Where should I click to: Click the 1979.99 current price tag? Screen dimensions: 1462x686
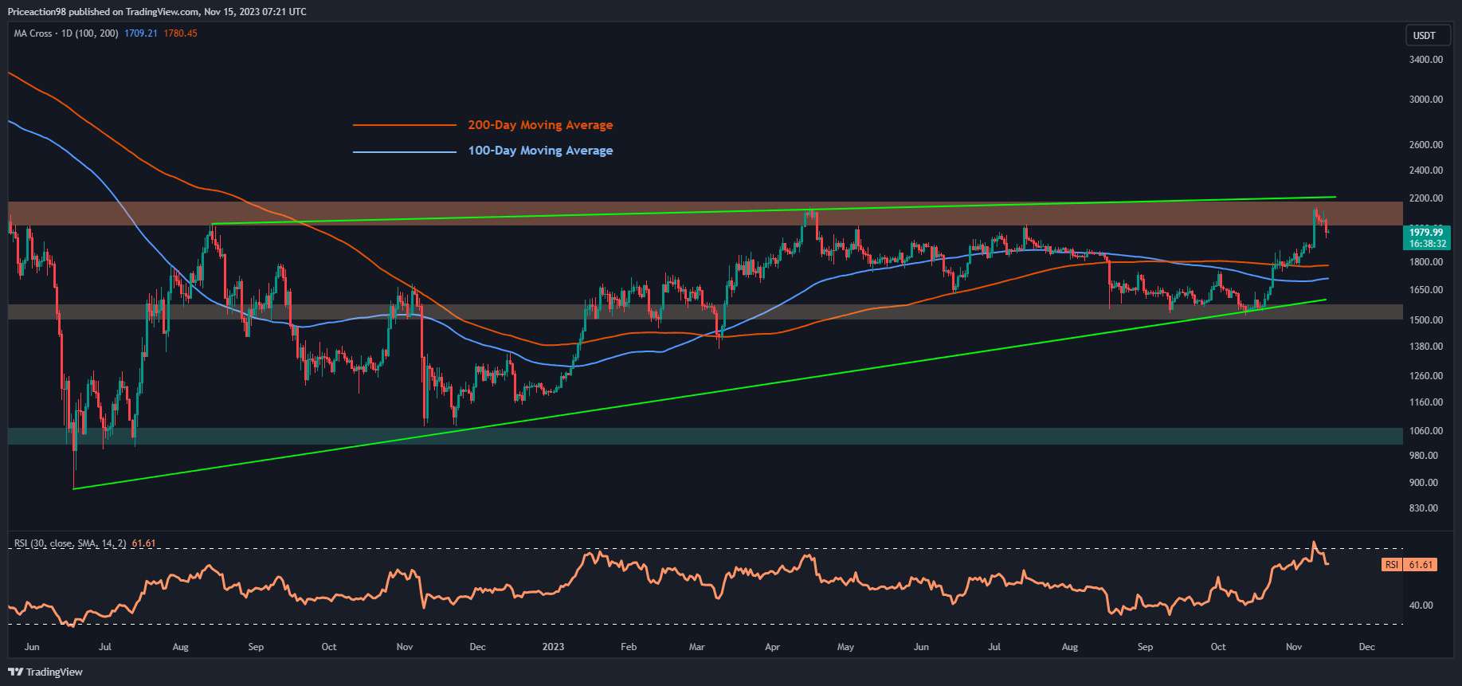pos(1426,233)
